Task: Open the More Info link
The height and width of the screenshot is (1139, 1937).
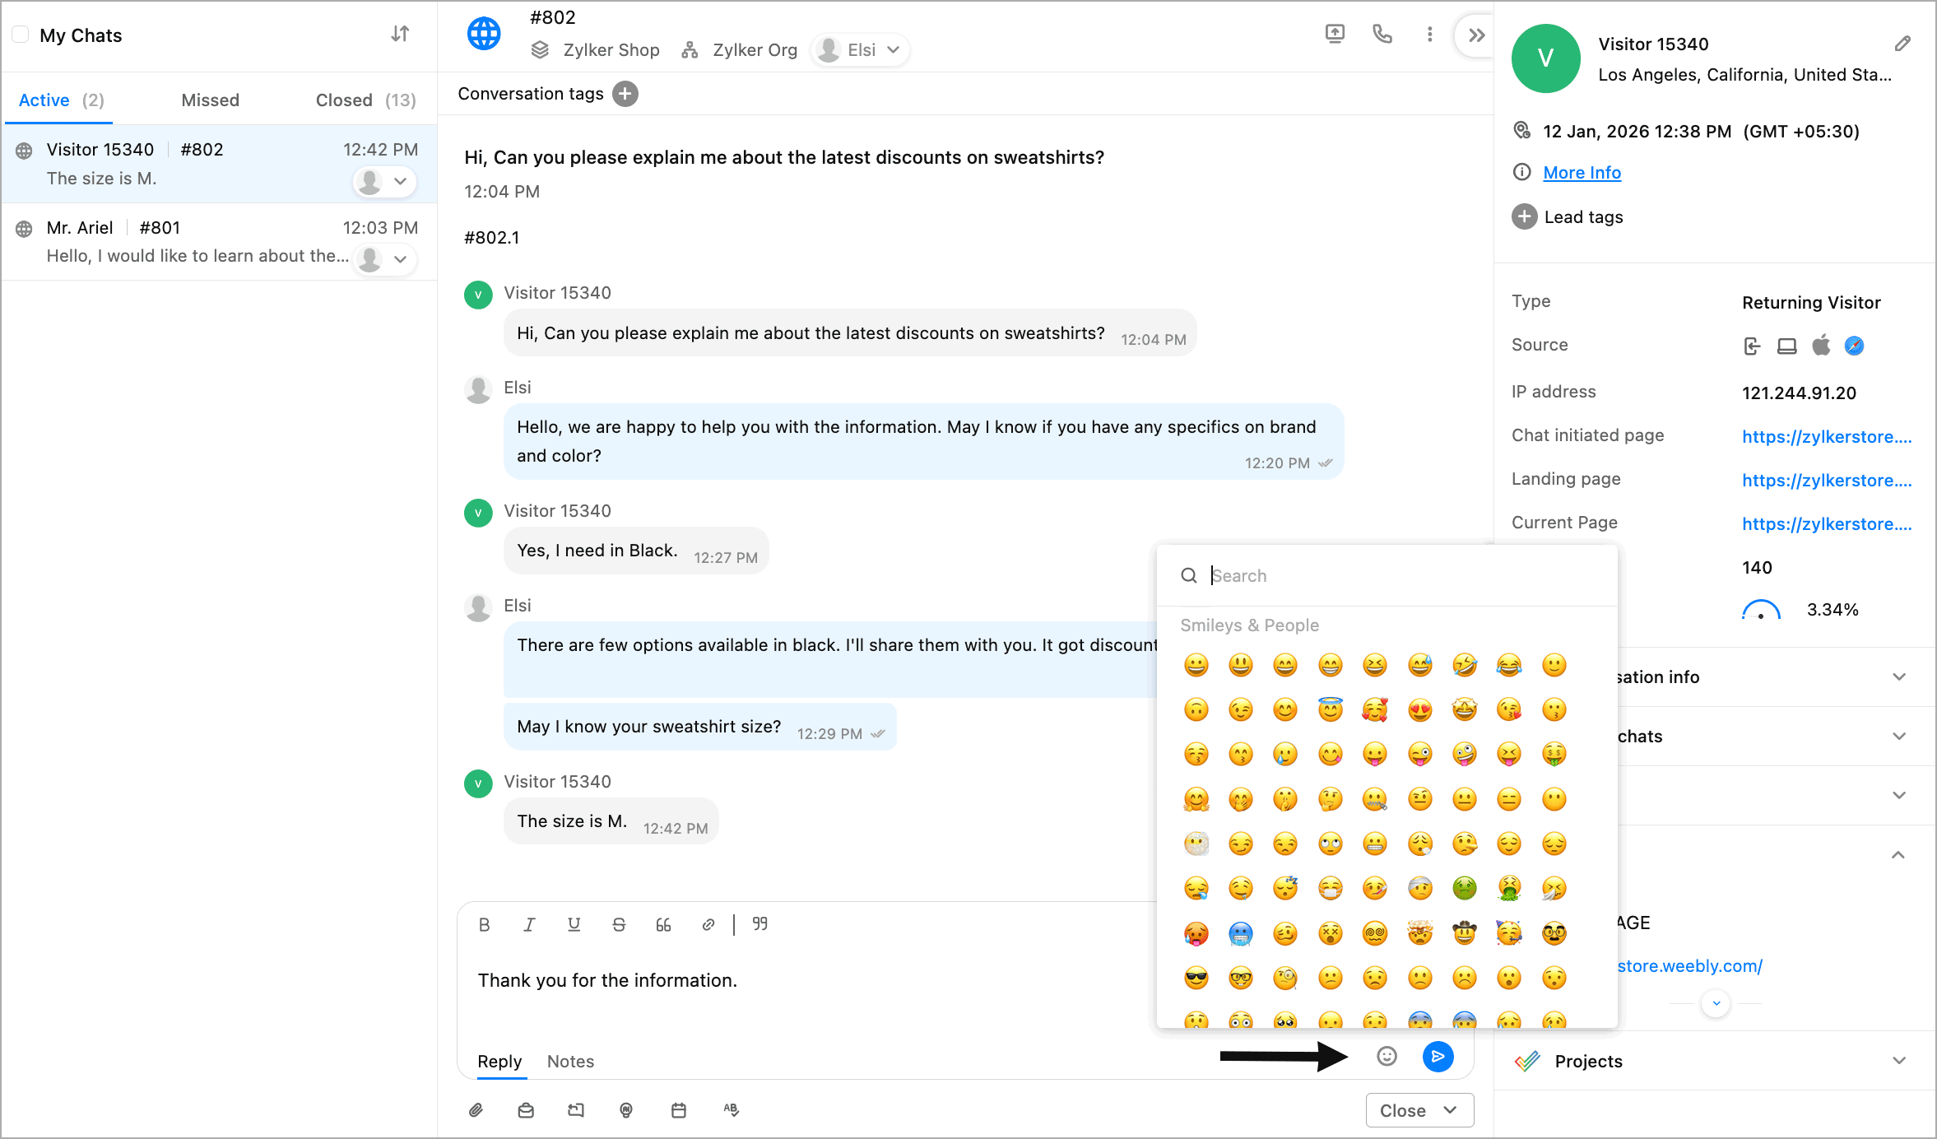Action: [1582, 173]
